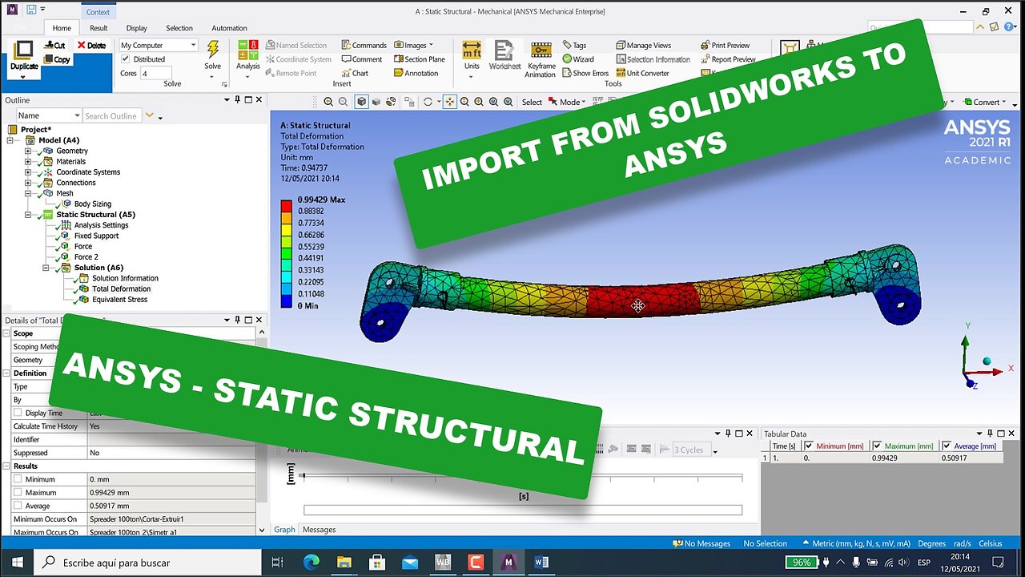This screenshot has height=577, width=1025.
Task: Open the Display ribbon tab
Action: (136, 28)
